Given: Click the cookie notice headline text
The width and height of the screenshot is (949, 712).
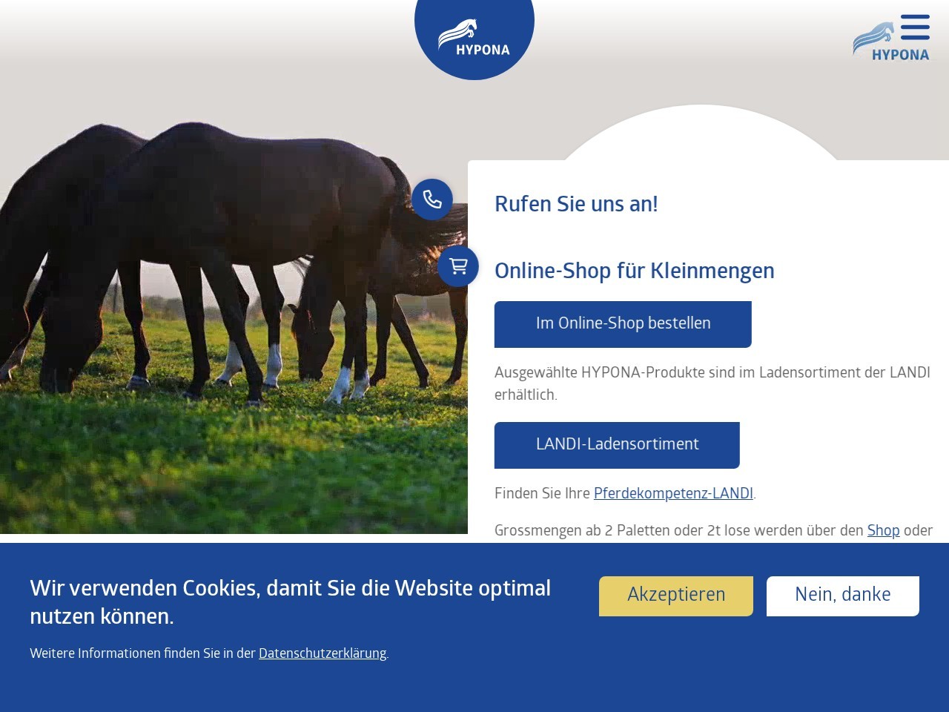Looking at the screenshot, I should [291, 602].
